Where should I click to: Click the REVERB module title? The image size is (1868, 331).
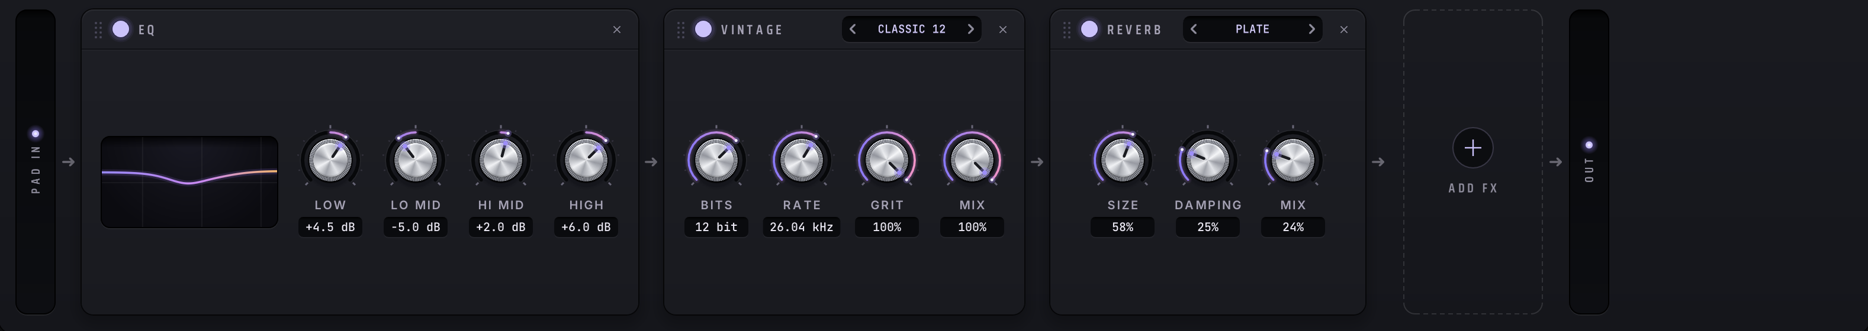[1134, 30]
